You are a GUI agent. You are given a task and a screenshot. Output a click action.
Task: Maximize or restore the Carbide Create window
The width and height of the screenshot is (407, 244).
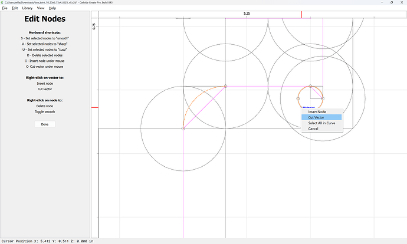[x=392, y=2]
